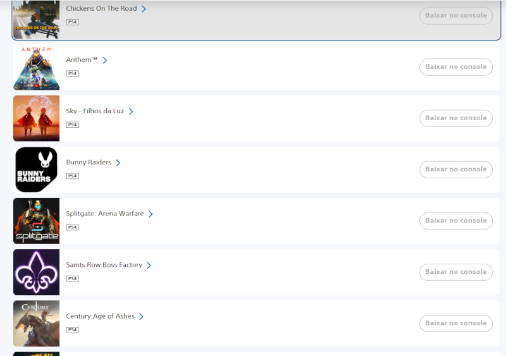Click Baixar no console for Chickens On The Road
The image size is (506, 356).
click(x=456, y=16)
